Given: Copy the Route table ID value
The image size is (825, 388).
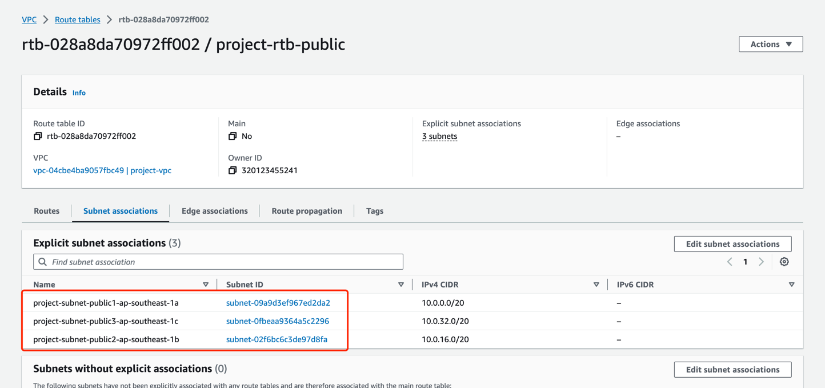Looking at the screenshot, I should click(38, 136).
